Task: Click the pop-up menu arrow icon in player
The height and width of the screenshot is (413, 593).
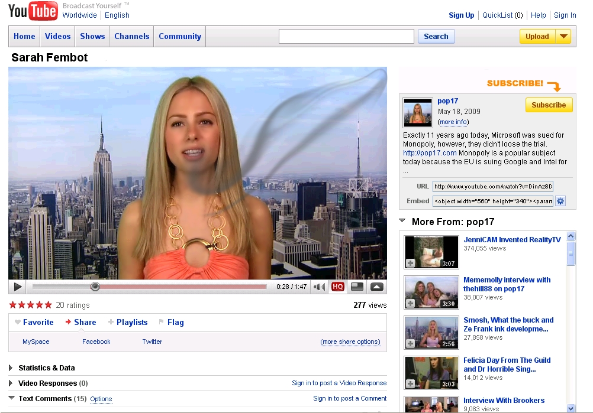Action: click(x=376, y=287)
